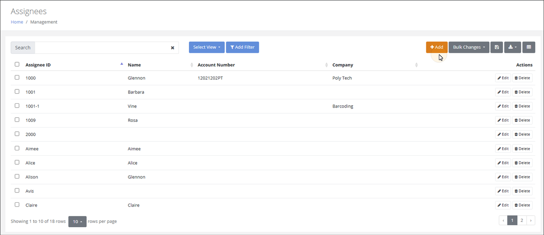Click the next page arrow
Viewport: 544px width, 235px height.
[531, 221]
